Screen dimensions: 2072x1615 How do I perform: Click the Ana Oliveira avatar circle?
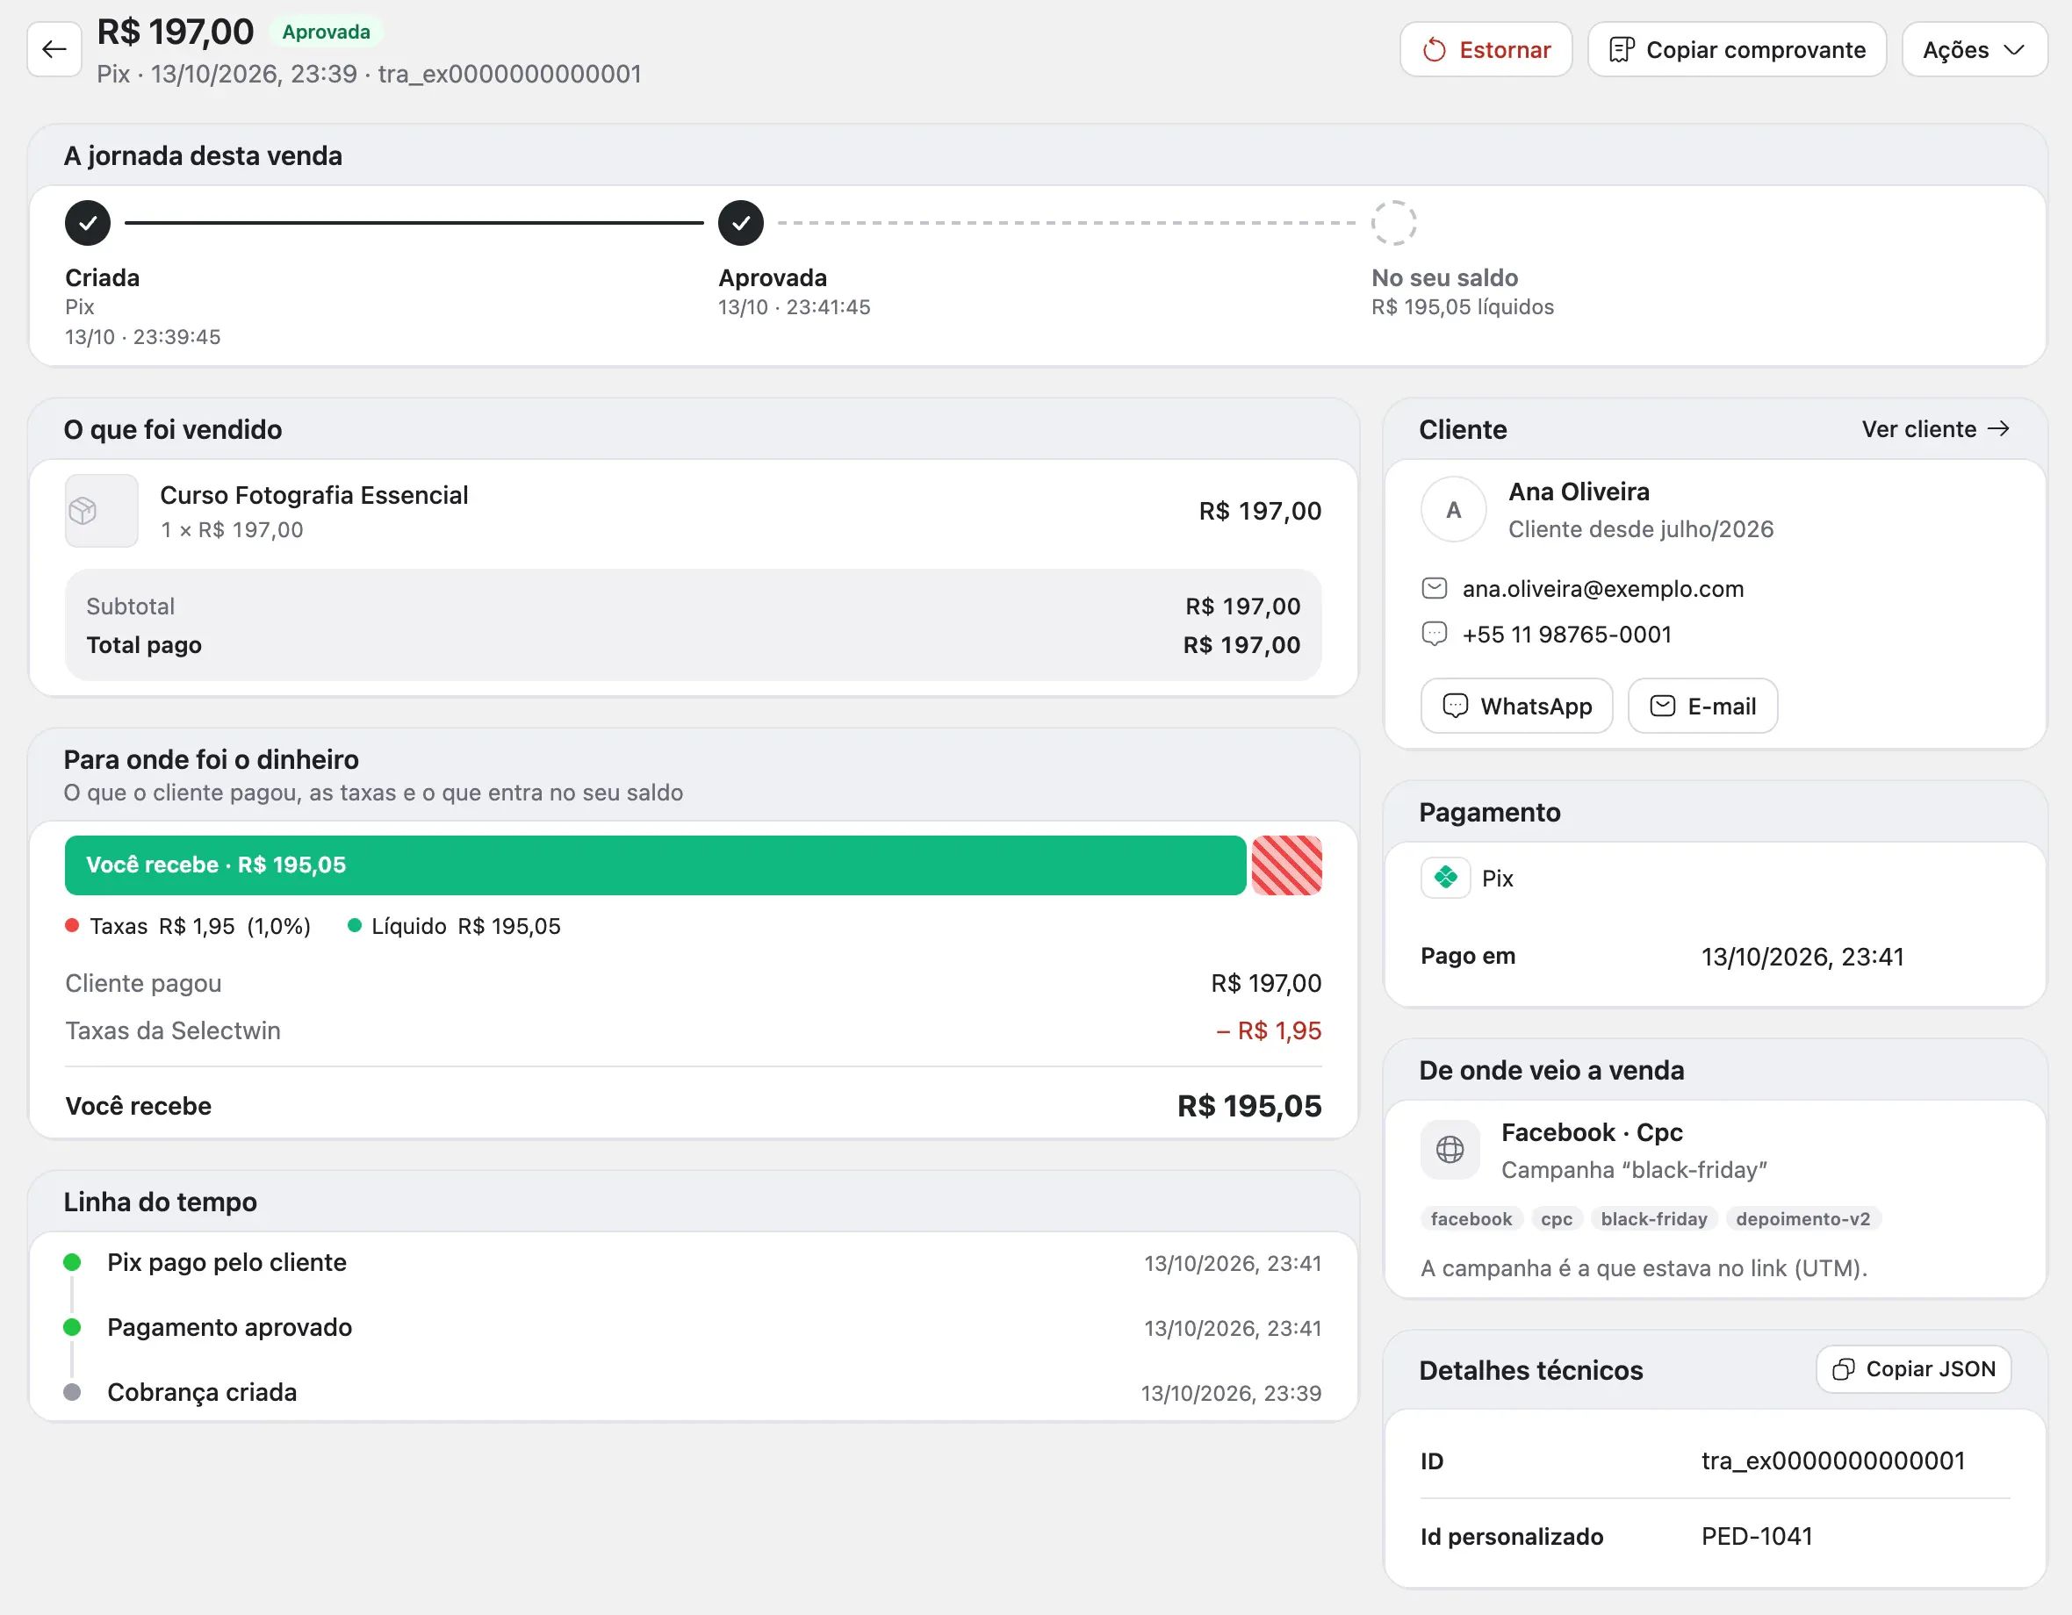tap(1453, 509)
